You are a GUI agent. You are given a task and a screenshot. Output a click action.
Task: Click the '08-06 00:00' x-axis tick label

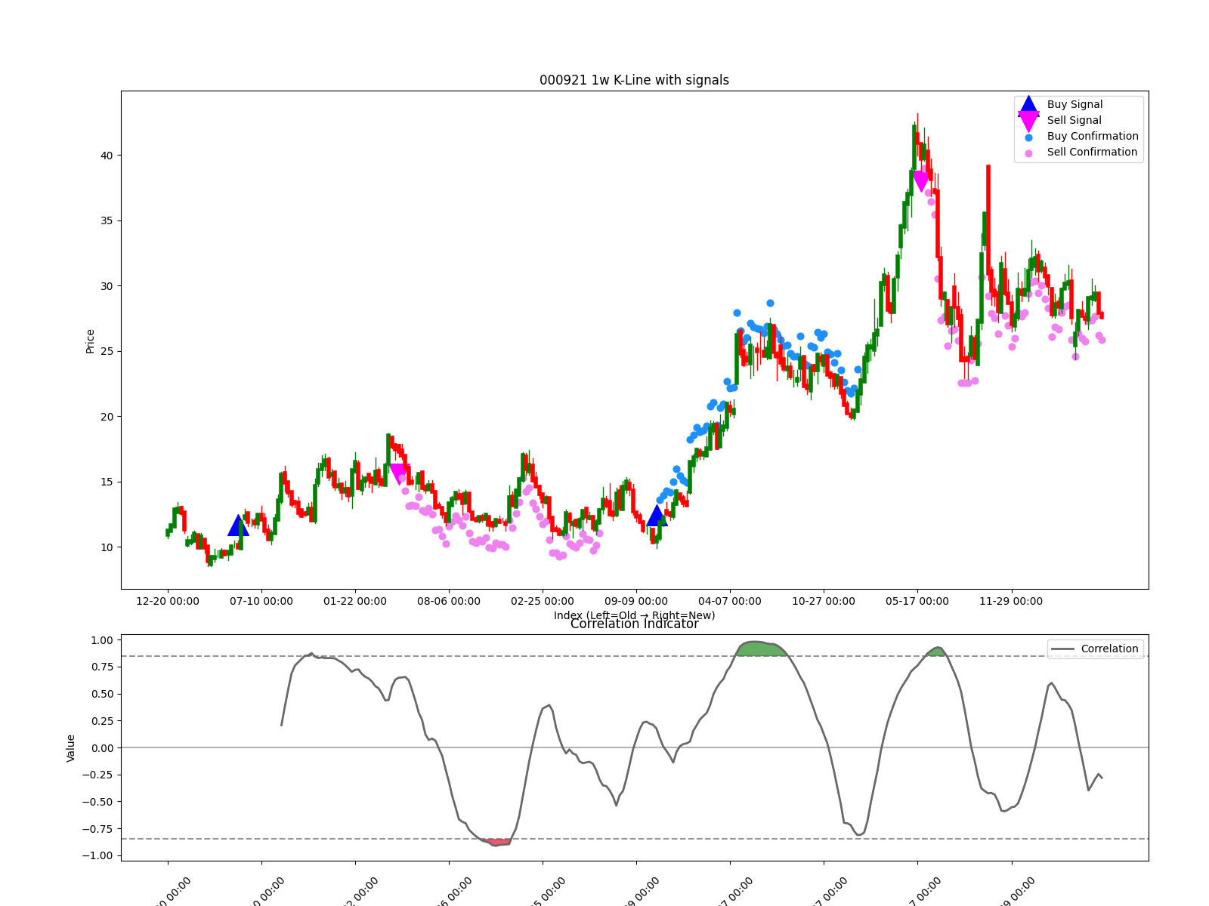point(449,601)
